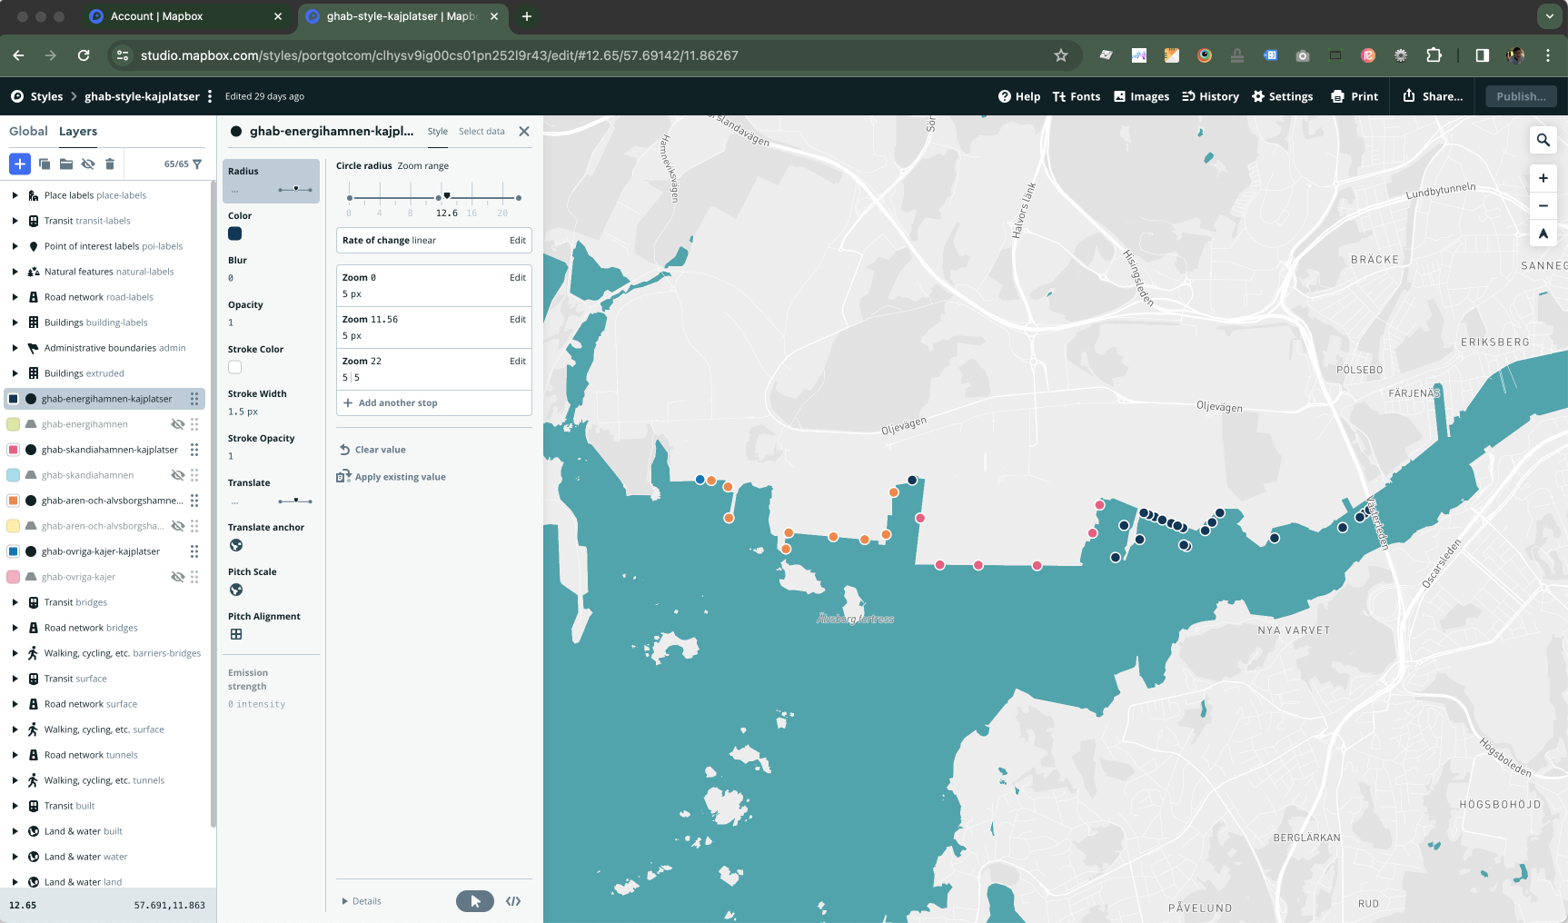Switch to the Select data tab
Image resolution: width=1568 pixels, height=923 pixels.
click(481, 132)
